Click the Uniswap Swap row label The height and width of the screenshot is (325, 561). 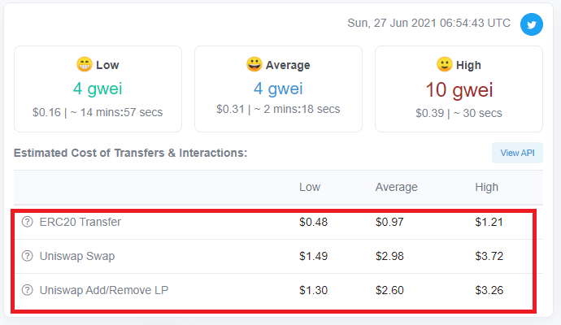(x=77, y=256)
